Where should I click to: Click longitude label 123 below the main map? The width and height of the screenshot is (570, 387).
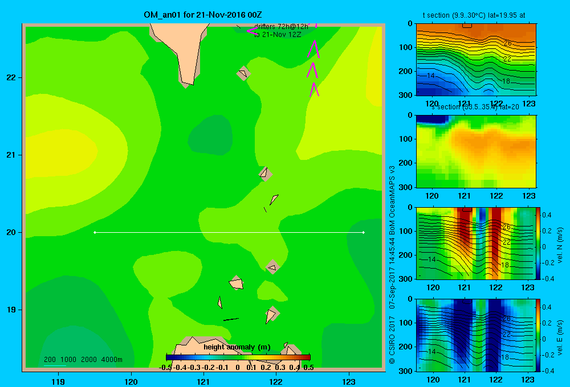click(x=349, y=381)
